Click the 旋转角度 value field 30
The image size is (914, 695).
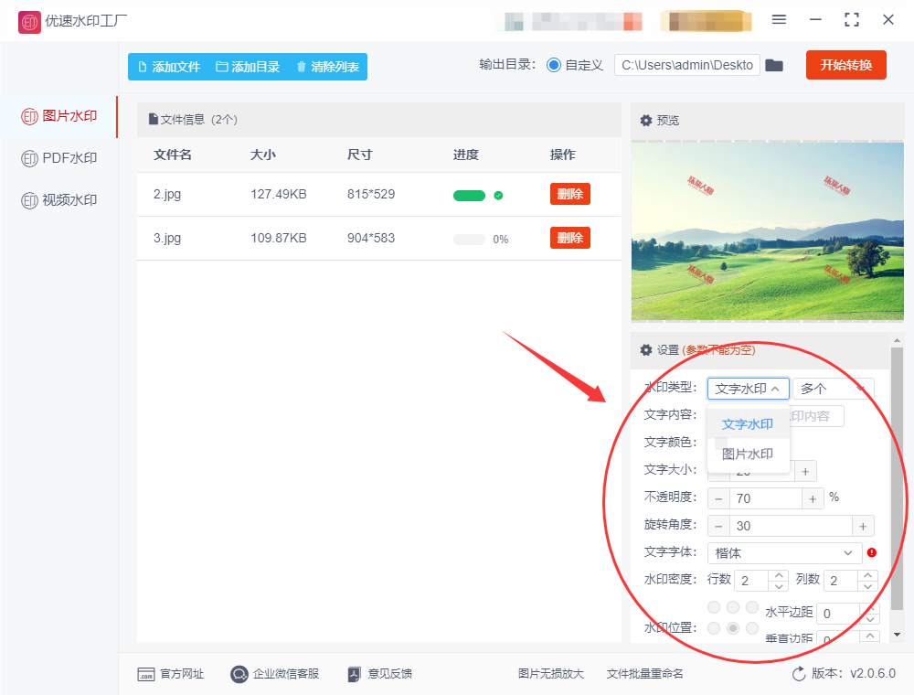pos(791,526)
